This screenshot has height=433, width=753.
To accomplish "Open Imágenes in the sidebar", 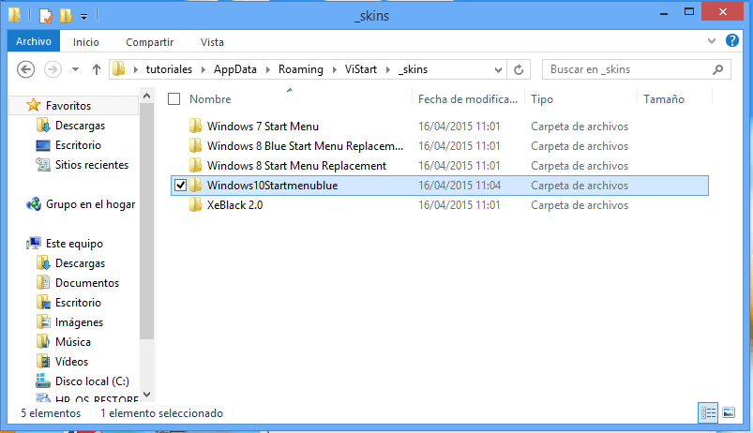I will [79, 322].
